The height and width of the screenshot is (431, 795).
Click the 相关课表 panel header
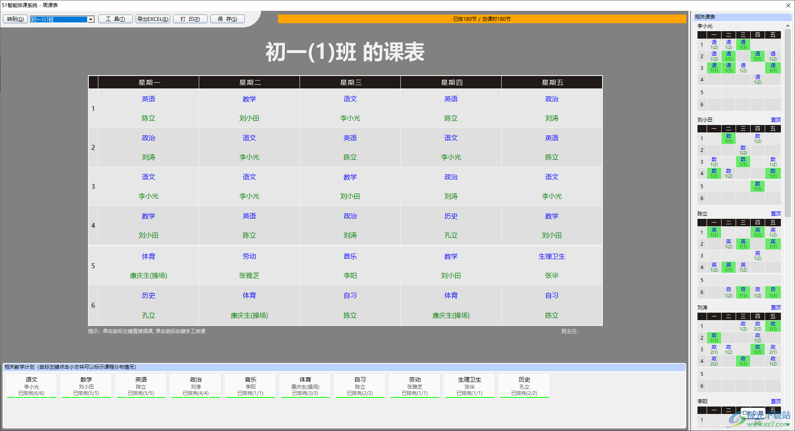coord(742,17)
